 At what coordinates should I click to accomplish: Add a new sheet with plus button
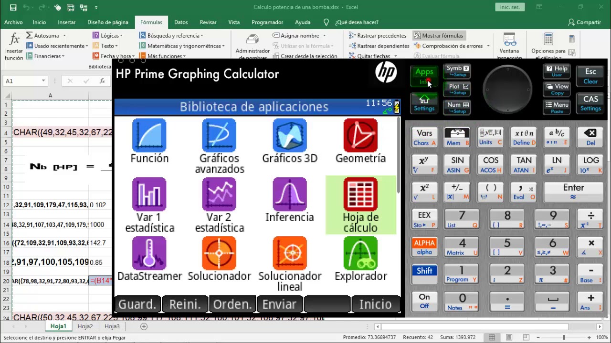pyautogui.click(x=144, y=326)
